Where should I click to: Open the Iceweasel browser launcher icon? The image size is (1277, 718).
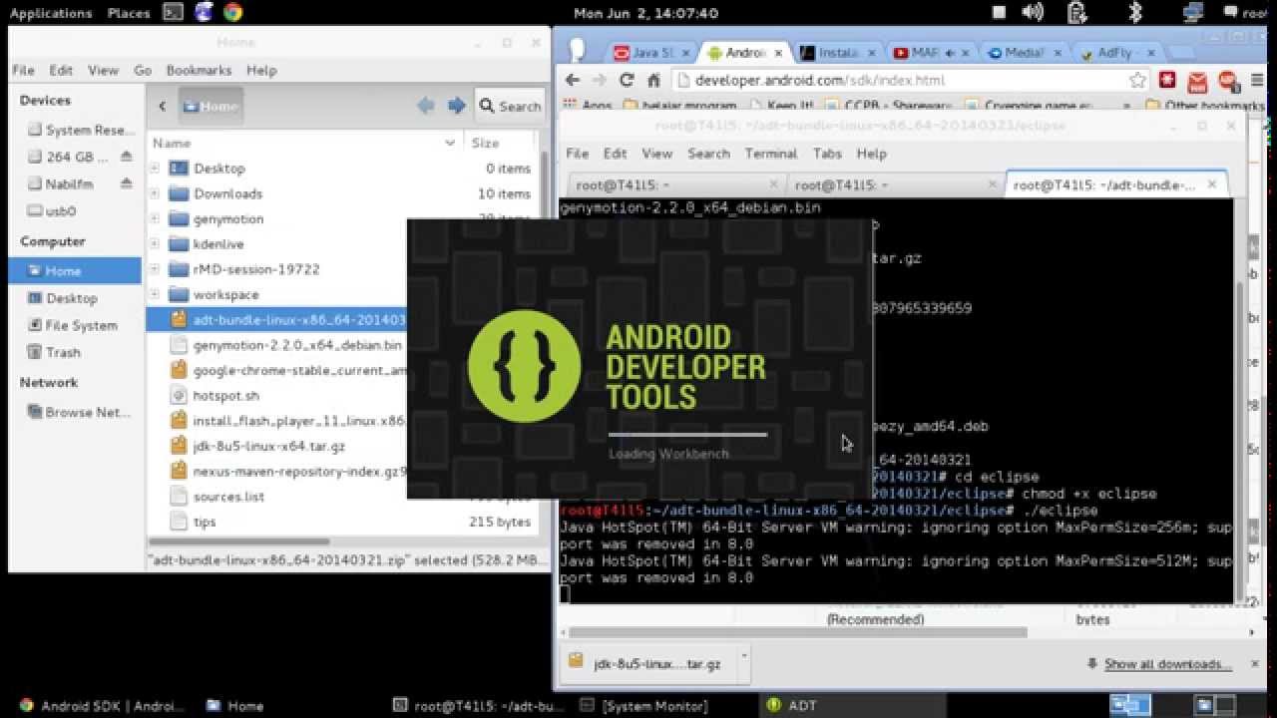click(x=204, y=13)
